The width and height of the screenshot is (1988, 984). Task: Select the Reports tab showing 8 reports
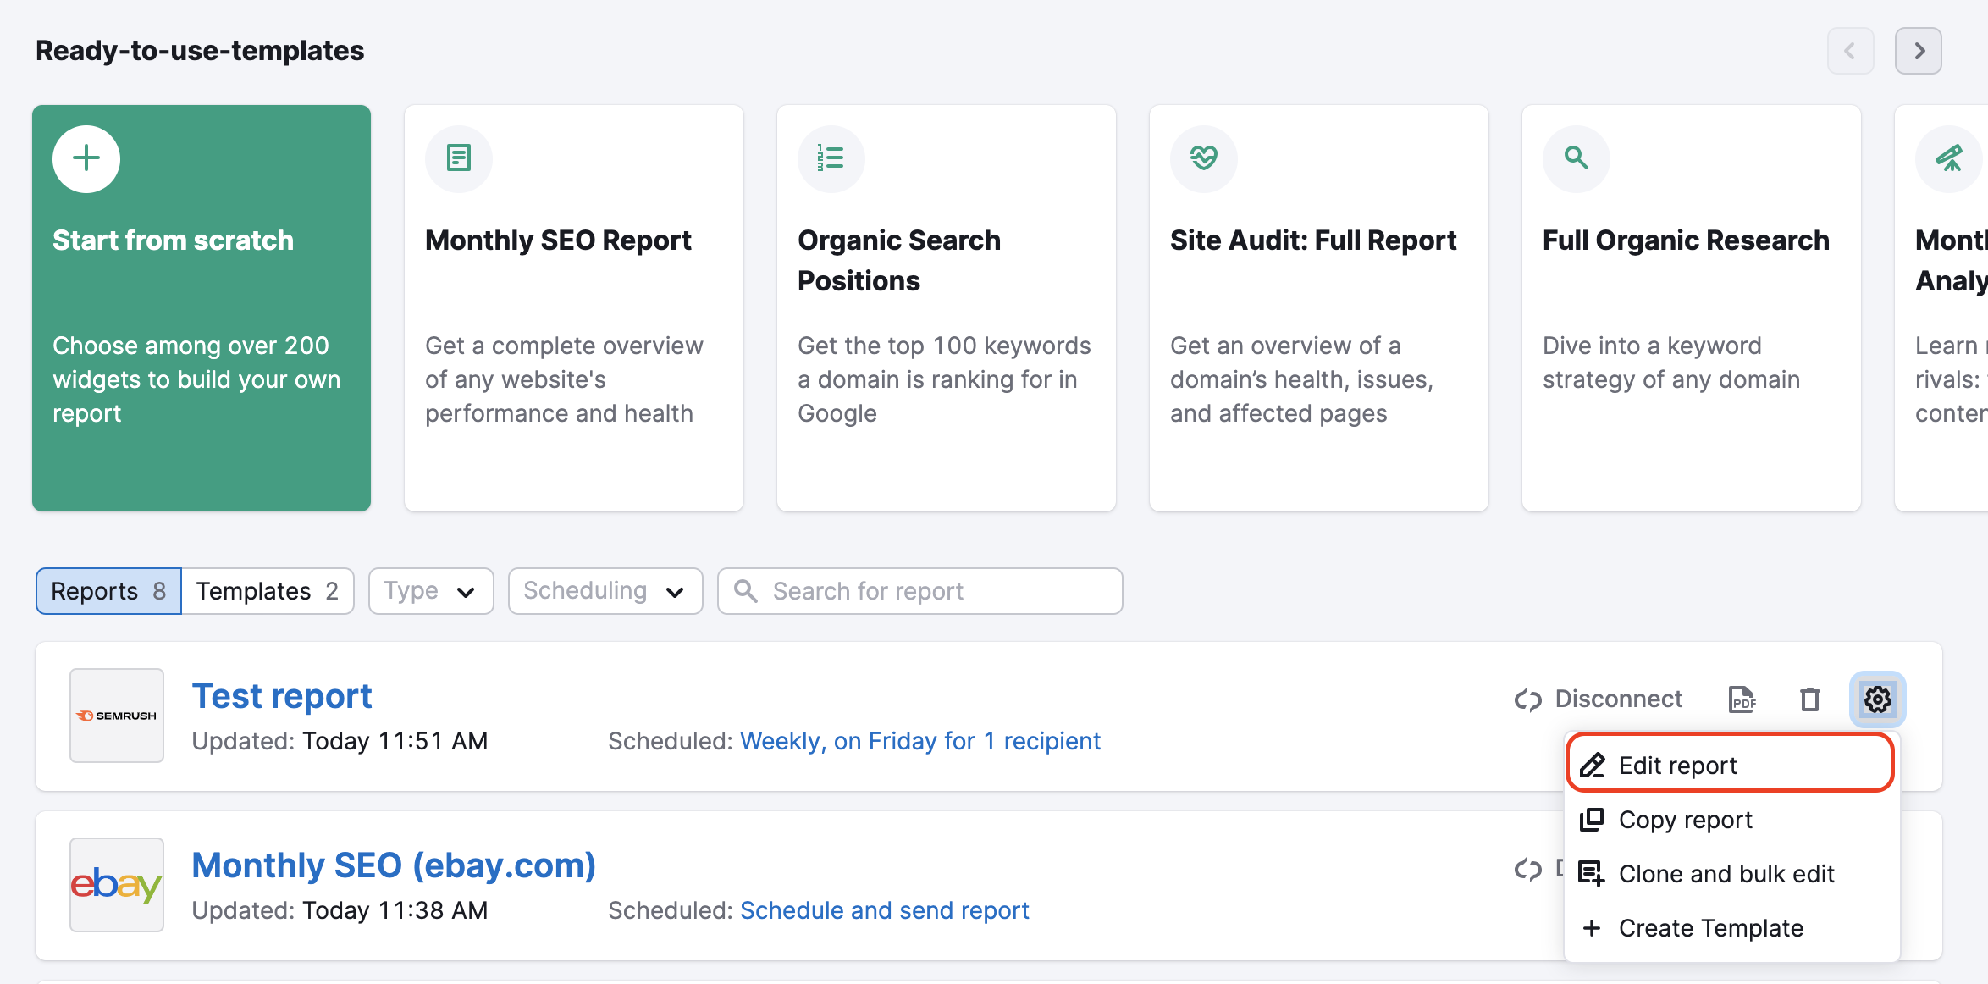pyautogui.click(x=108, y=589)
